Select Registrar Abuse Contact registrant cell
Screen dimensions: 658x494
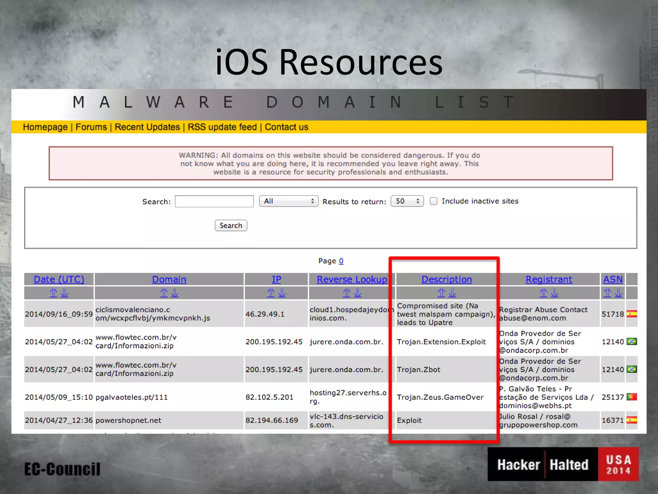[549, 314]
